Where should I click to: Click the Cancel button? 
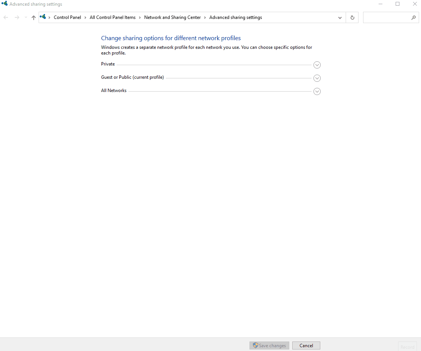pyautogui.click(x=306, y=345)
